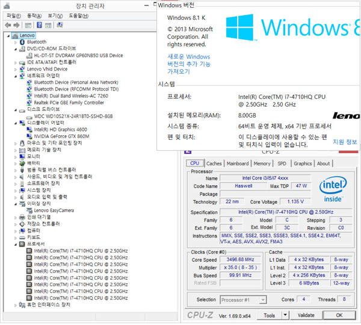Collapse the 네트워크 어댑터 node
Image resolution: width=361 pixels, height=325 pixels.
(x=16, y=76)
